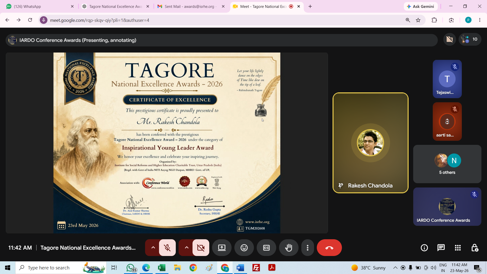Open the browser extensions puzzle icon
The image size is (487, 274).
tap(434, 20)
